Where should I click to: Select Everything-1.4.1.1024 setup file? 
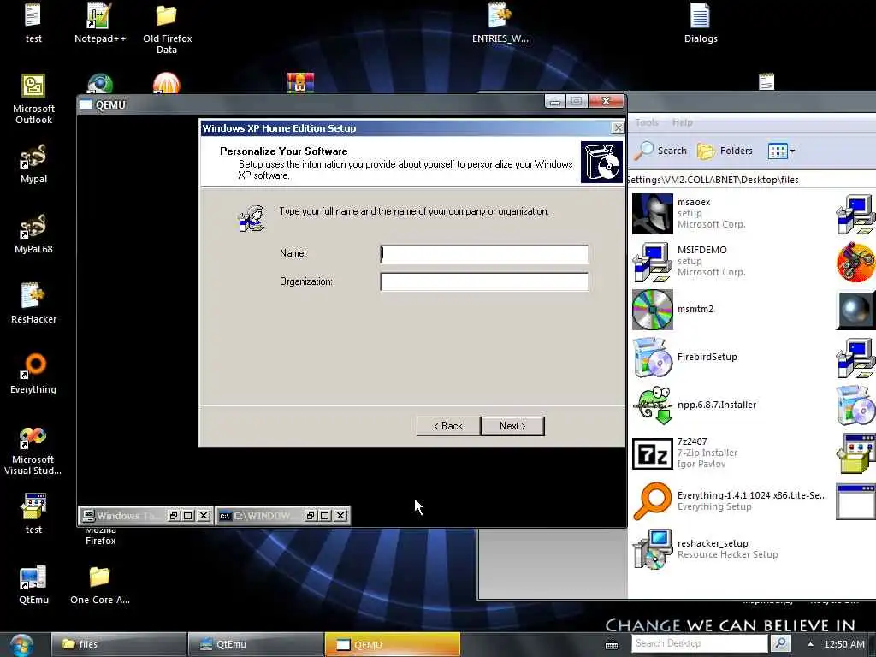(730, 500)
